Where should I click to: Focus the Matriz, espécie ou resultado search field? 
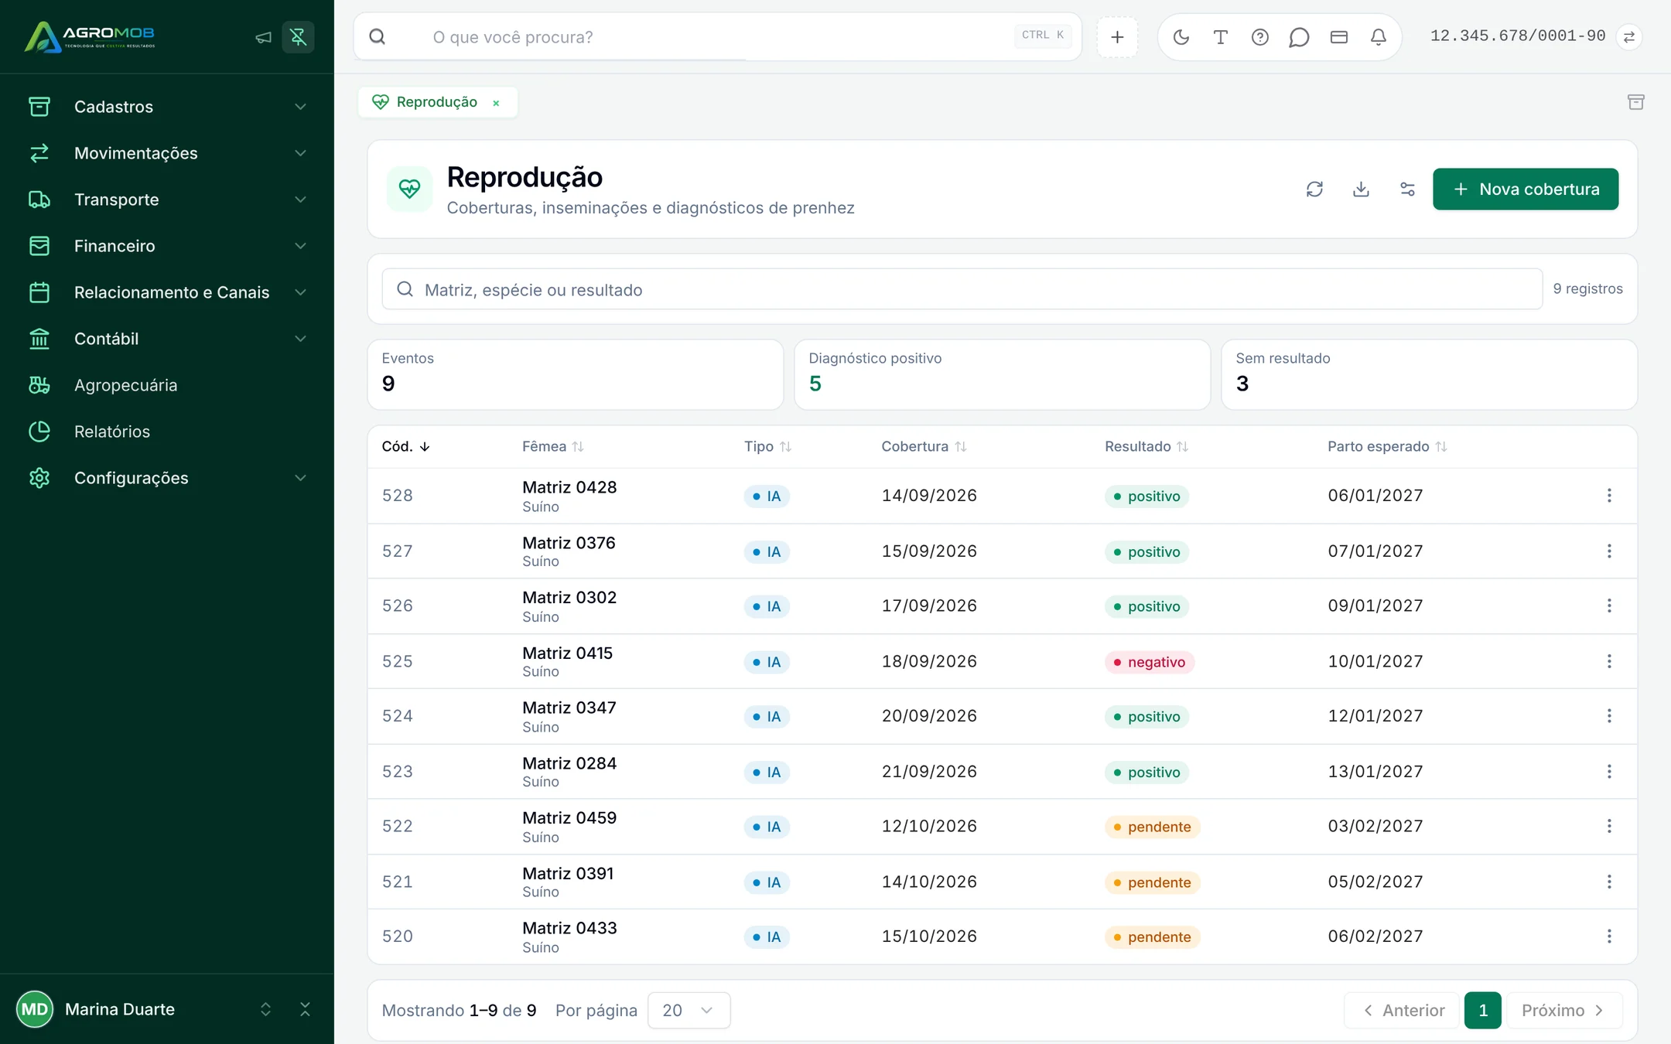pyautogui.click(x=962, y=289)
